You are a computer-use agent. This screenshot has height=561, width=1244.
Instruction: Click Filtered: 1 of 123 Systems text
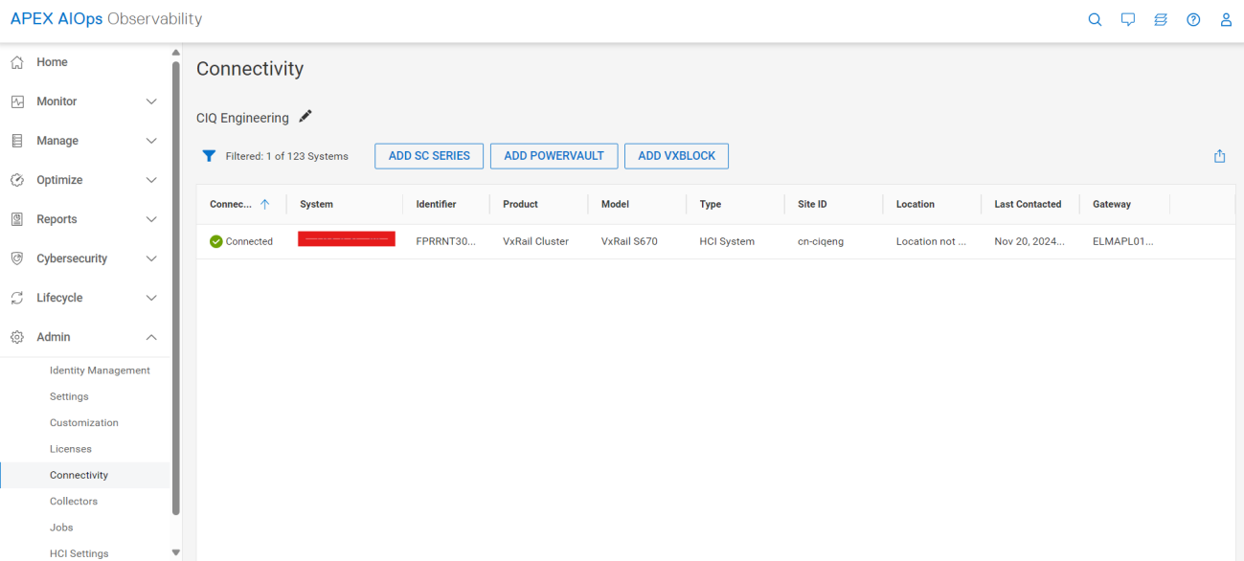[287, 156]
